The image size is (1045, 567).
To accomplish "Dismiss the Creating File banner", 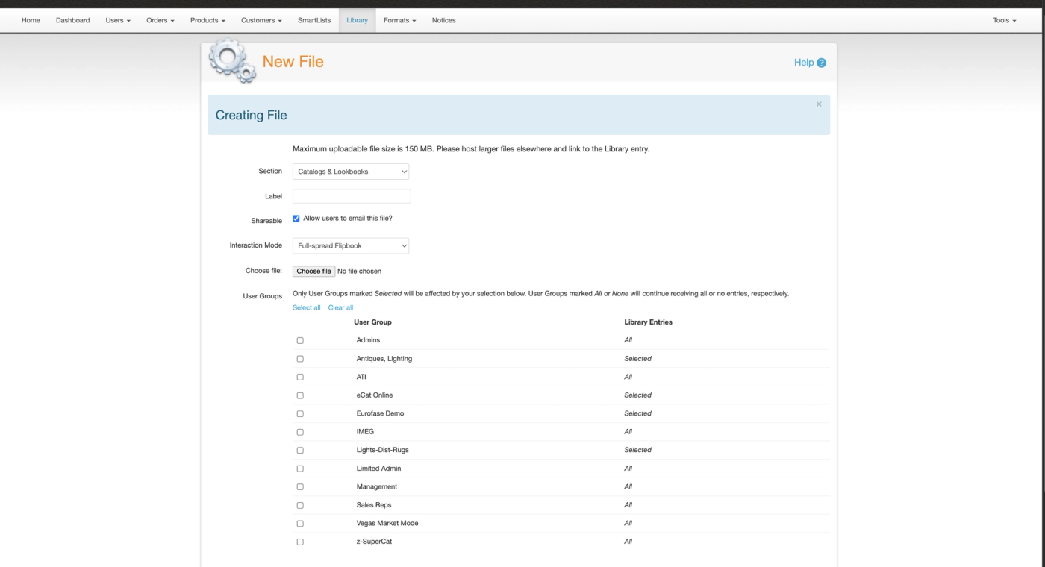I will [819, 104].
